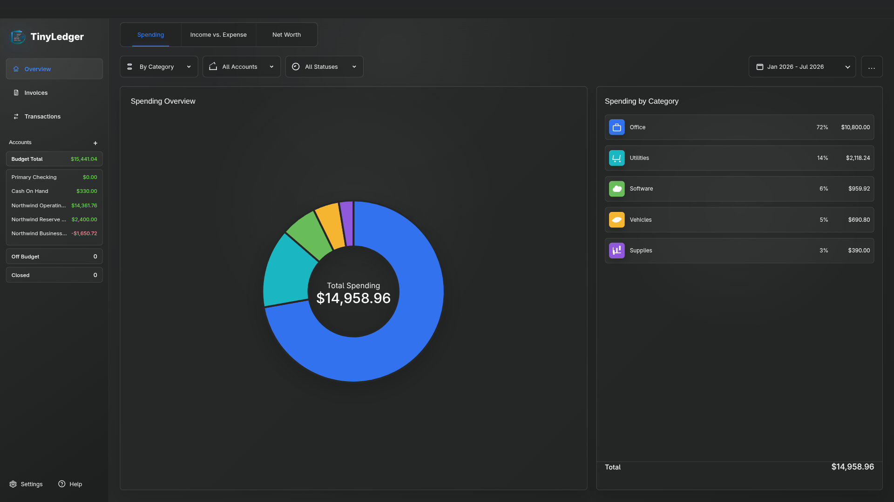Click the All Statuses checkmark icon
This screenshot has width=894, height=502.
coord(296,66)
